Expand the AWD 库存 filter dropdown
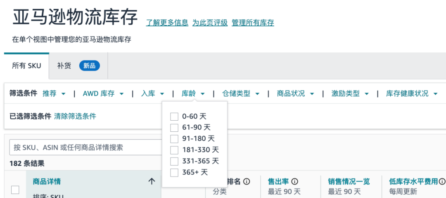The image size is (446, 198). pos(103,93)
